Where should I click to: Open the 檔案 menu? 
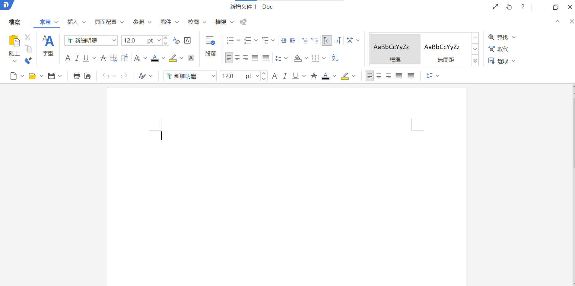coord(14,22)
